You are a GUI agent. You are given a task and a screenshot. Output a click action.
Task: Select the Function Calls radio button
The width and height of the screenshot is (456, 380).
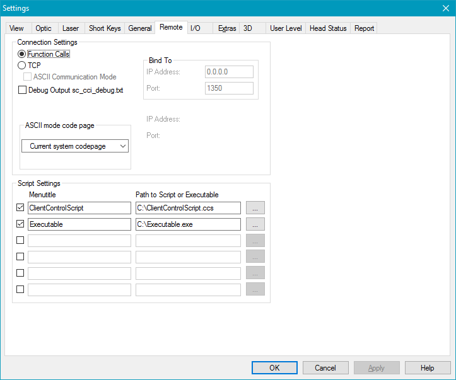(22, 54)
